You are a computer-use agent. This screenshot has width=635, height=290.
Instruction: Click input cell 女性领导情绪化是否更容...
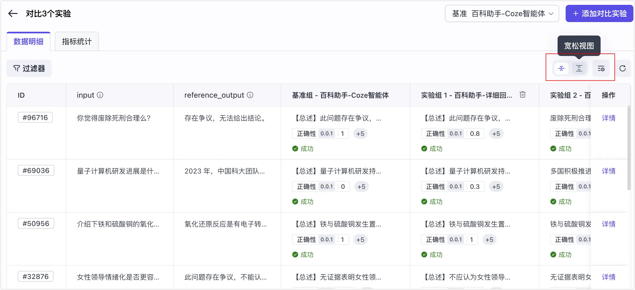coord(118,277)
